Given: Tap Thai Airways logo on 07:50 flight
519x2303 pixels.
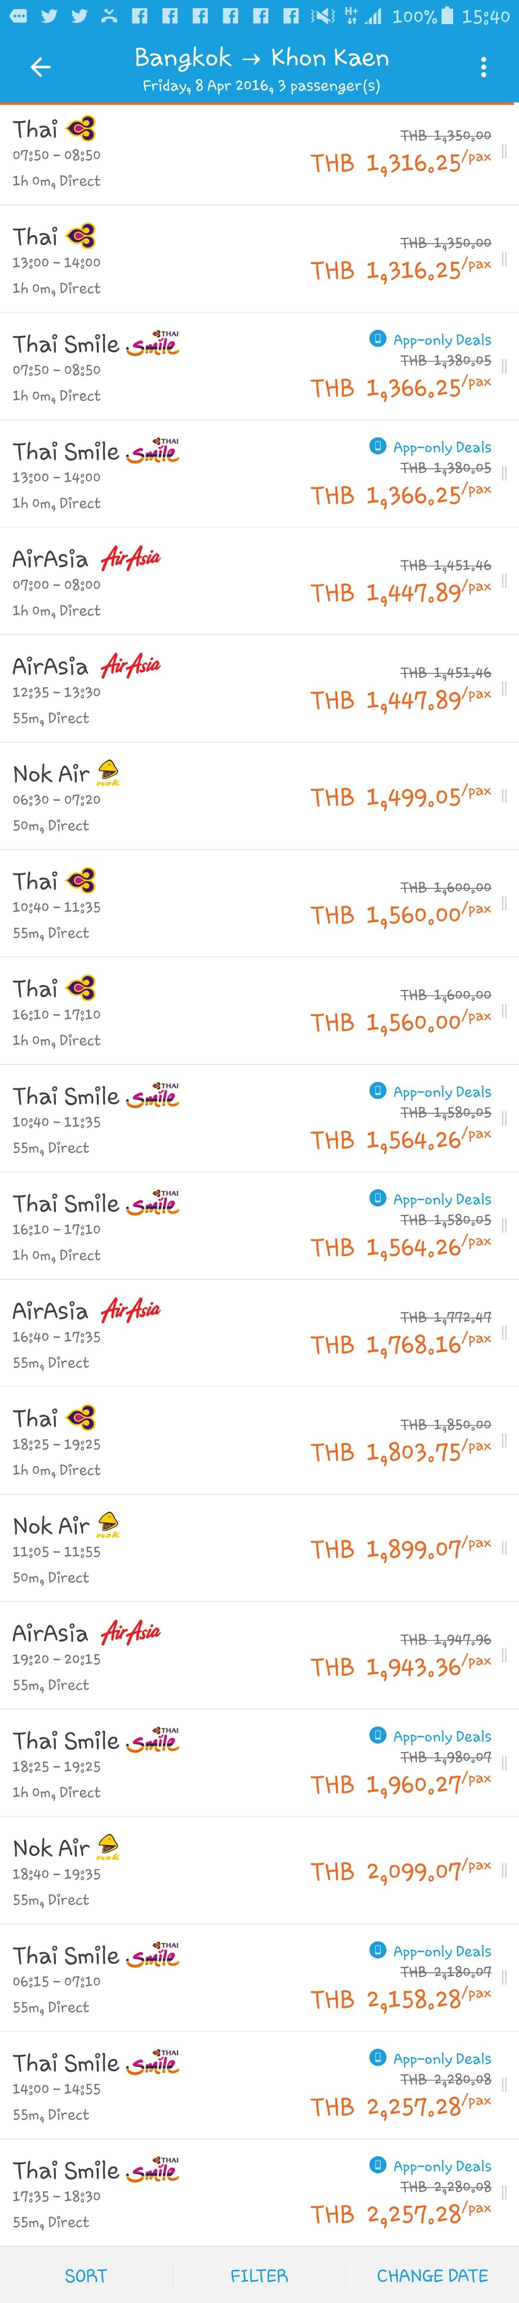Looking at the screenshot, I should click(80, 130).
